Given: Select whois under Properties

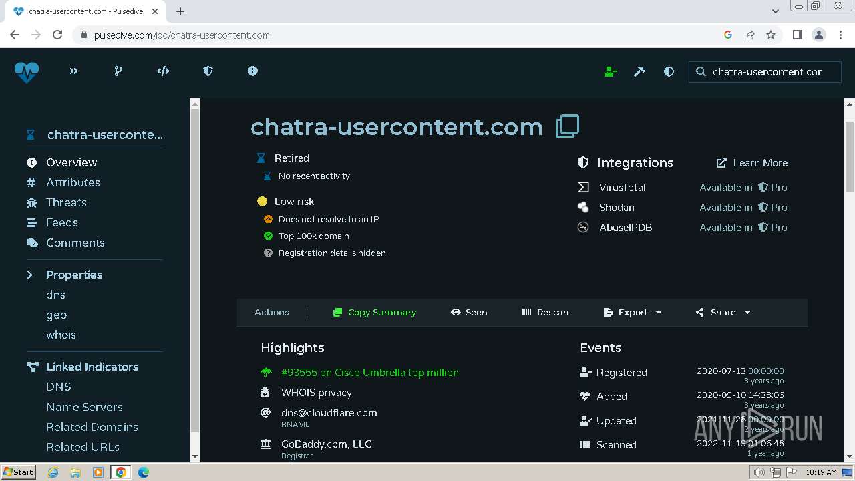Looking at the screenshot, I should pos(61,335).
